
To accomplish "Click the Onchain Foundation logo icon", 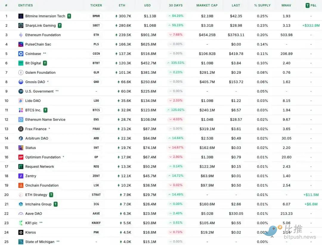I will tap(21, 186).
